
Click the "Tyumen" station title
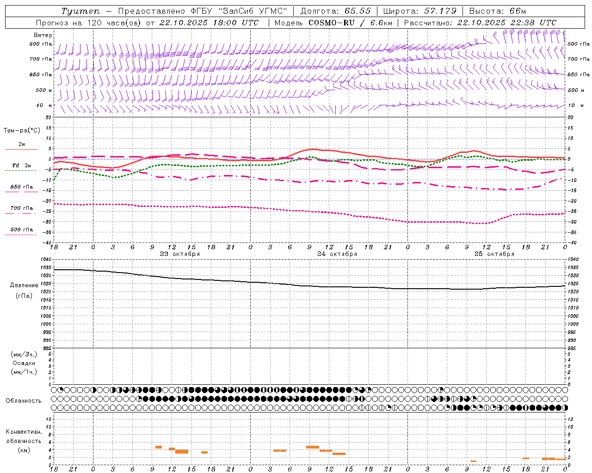click(80, 11)
